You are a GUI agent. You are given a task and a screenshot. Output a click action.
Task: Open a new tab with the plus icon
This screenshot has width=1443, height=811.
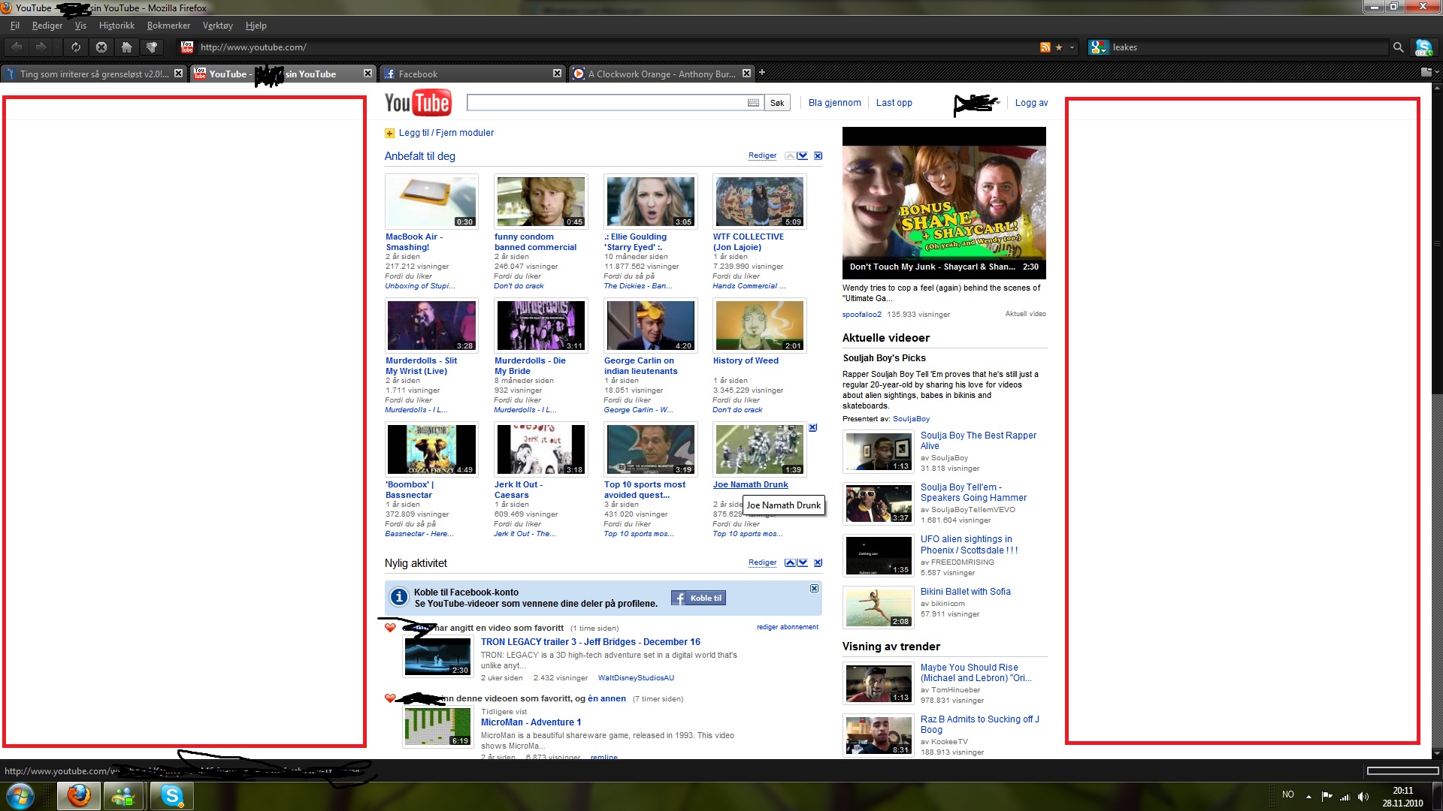[761, 73]
